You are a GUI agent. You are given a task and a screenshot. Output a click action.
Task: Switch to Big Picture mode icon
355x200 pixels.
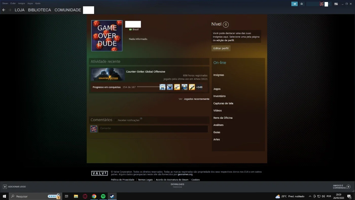[336, 4]
